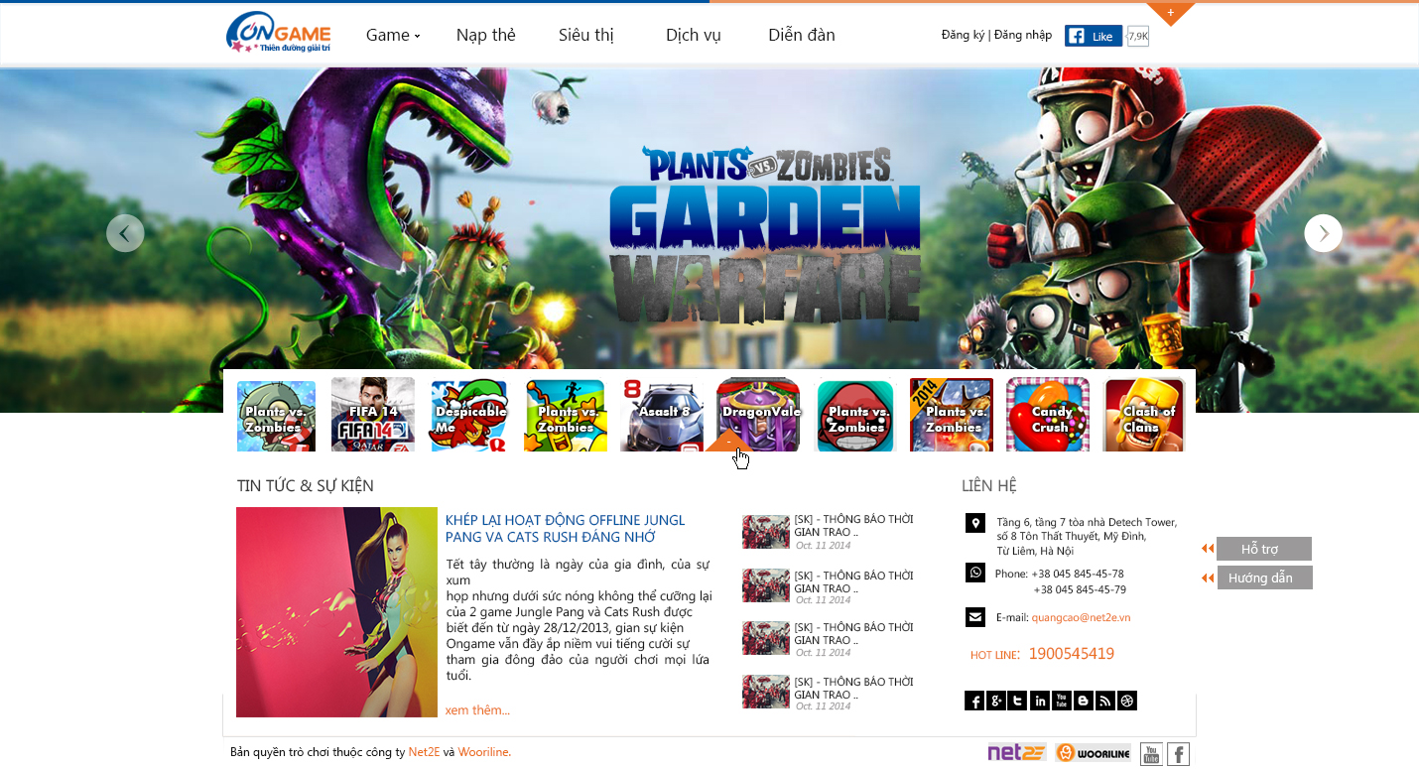Open the black Facebook social icon
Viewport: 1419px width, 769px height.
974,701
